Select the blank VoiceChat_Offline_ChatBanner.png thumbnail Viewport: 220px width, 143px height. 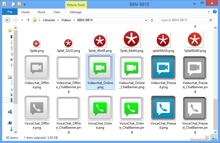click(68, 108)
